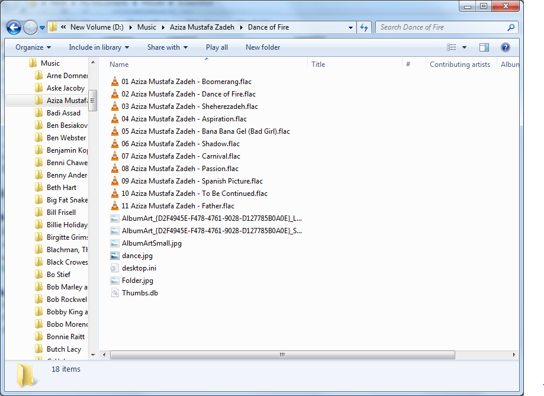544x396 pixels.
Task: Expand the arrow after Aziza Mustafa Zadeh breadcrumb
Action: tap(241, 27)
